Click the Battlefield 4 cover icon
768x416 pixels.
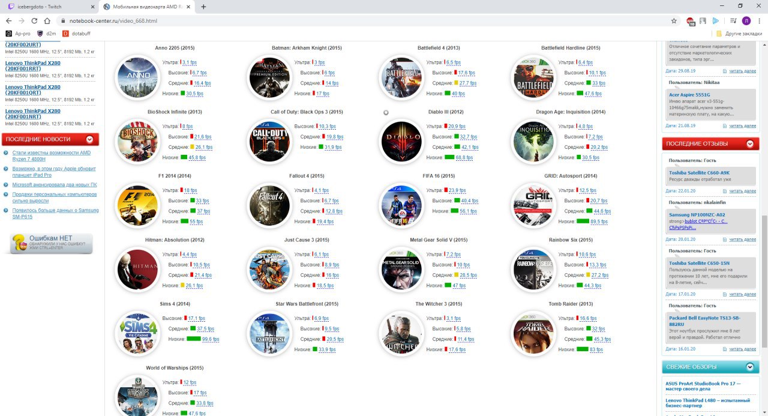coord(401,77)
